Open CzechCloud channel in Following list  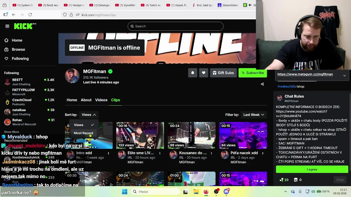(x=29, y=102)
